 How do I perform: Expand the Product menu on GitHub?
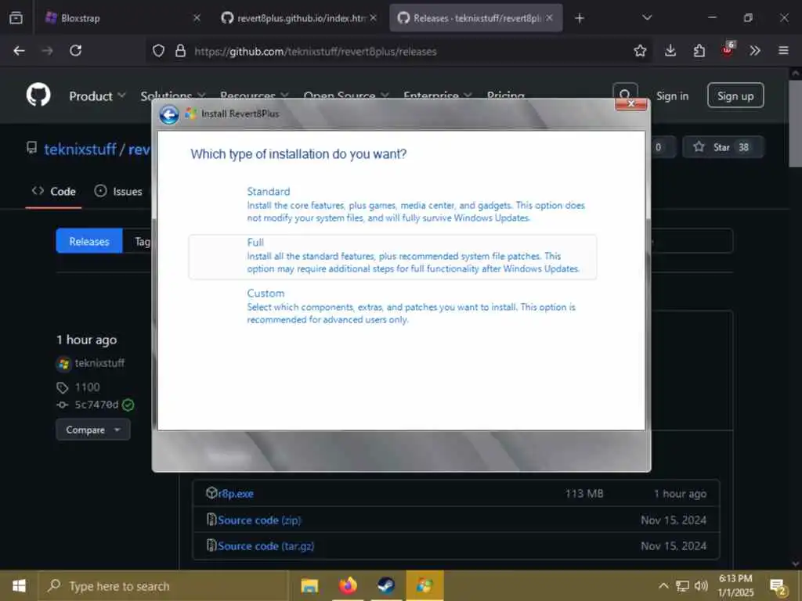97,96
